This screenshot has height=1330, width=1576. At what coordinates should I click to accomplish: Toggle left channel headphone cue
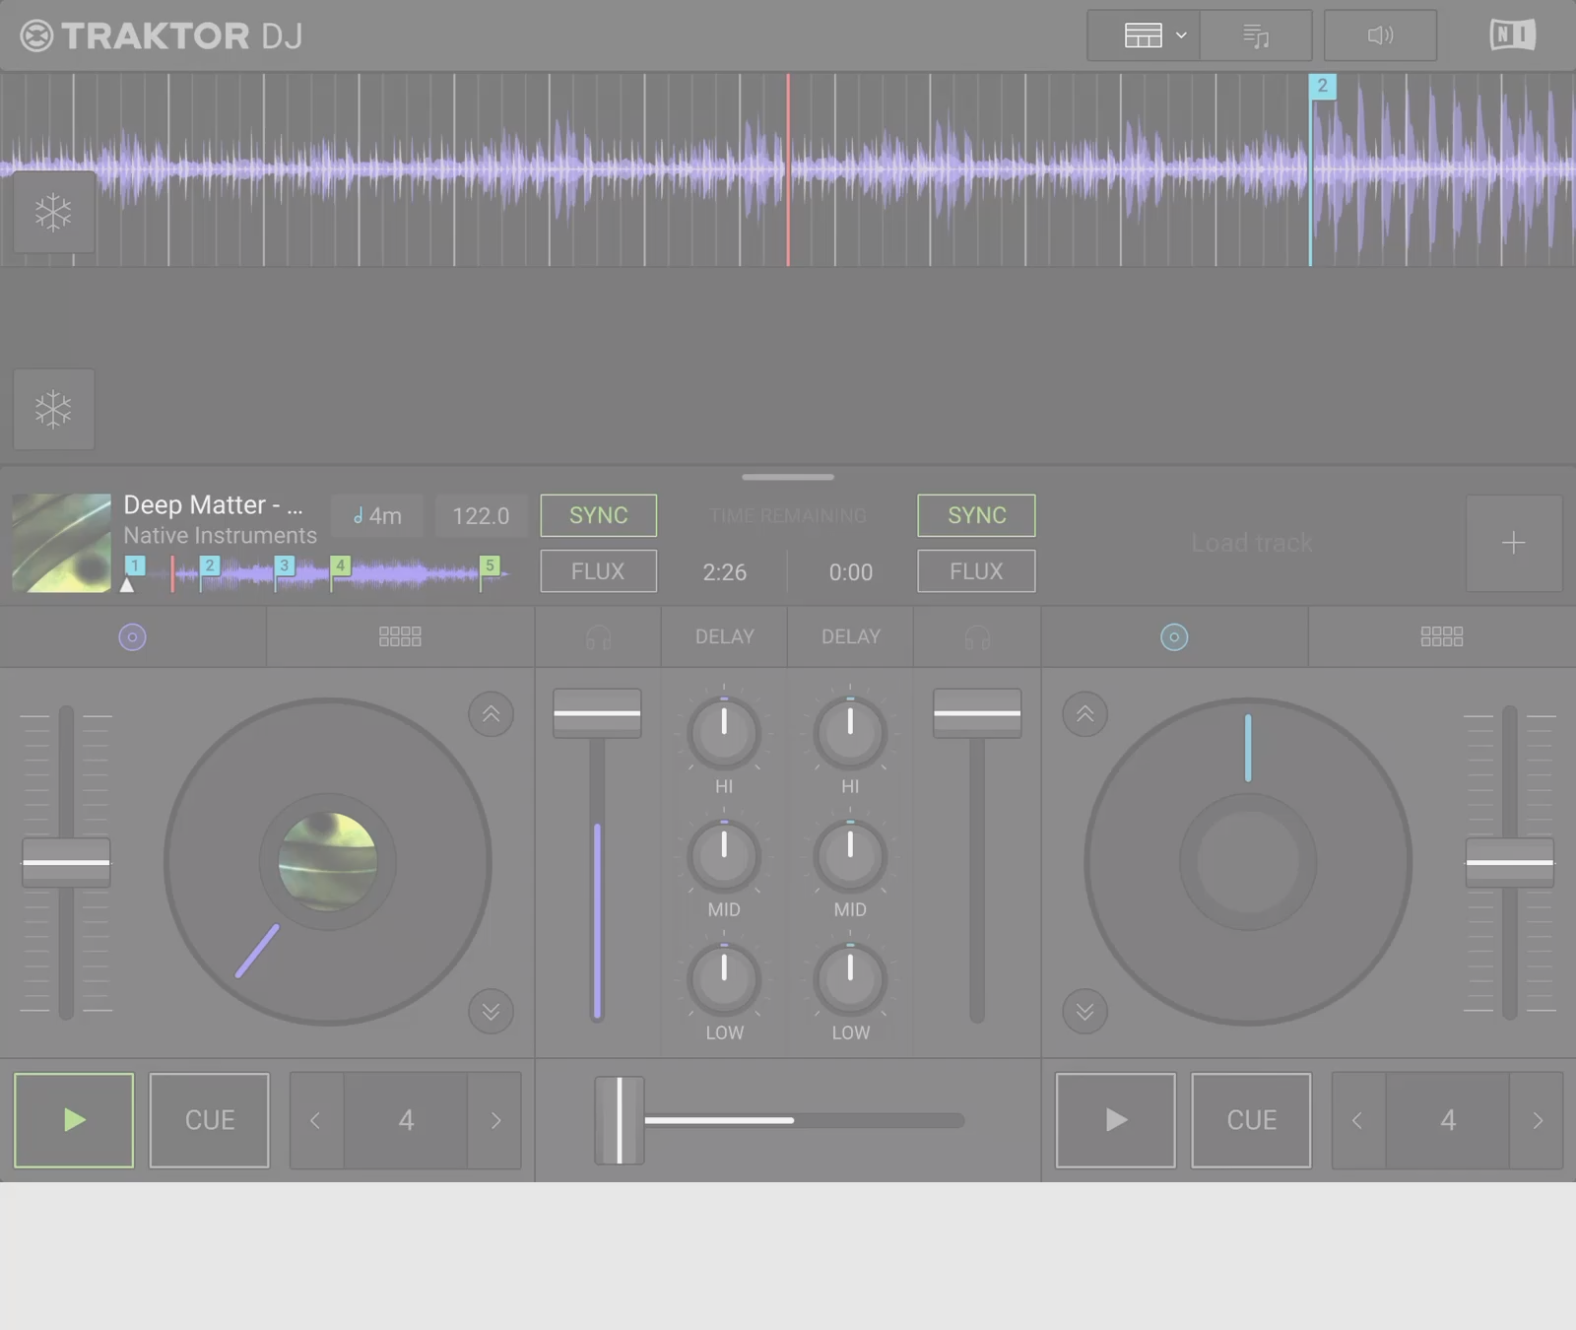point(599,637)
